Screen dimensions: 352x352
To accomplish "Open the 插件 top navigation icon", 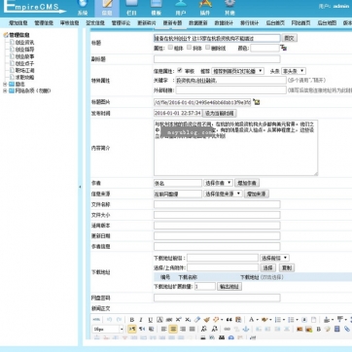I will point(205,8).
